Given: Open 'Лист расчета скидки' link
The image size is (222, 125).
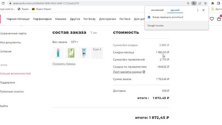Looking at the screenshot, I should pos(127,72).
